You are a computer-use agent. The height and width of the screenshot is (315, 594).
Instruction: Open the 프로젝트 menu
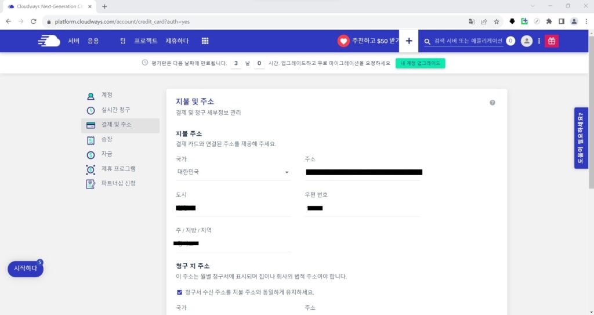(146, 41)
